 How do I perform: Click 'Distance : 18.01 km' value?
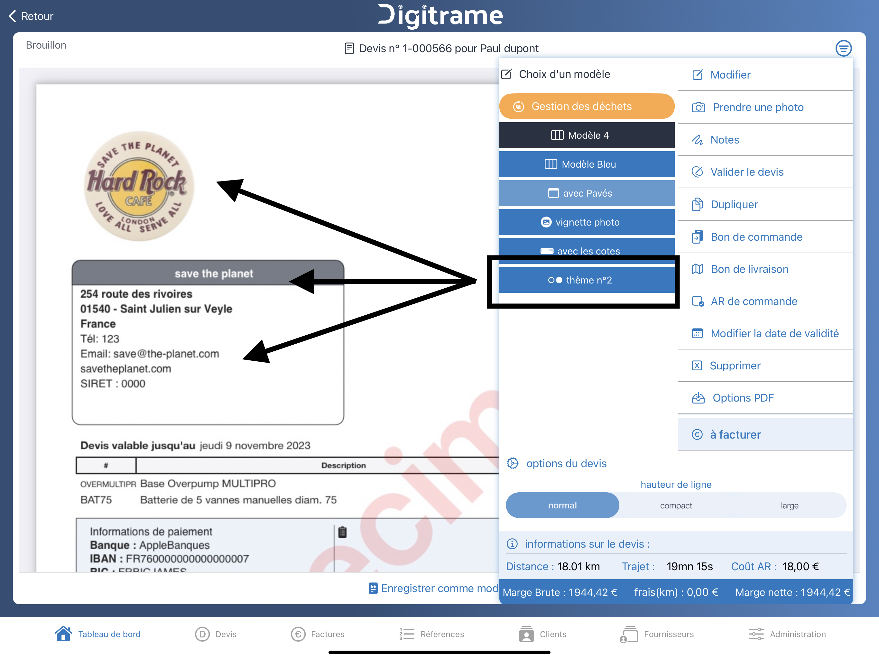point(553,566)
